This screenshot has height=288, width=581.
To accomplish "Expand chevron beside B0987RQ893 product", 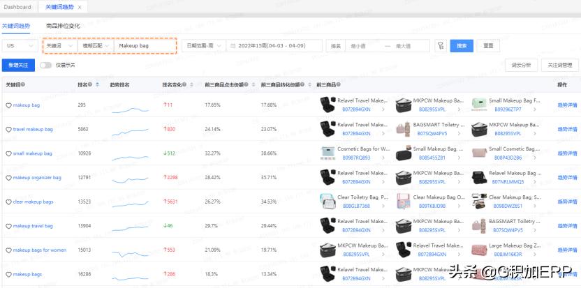I will pyautogui.click(x=383, y=158).
